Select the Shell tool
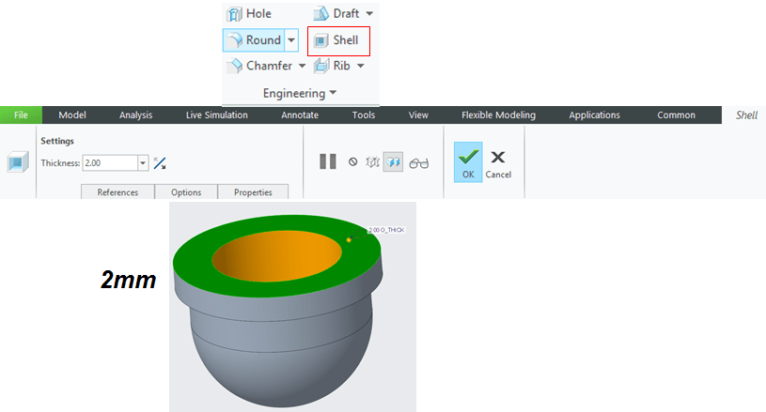The width and height of the screenshot is (766, 412). 336,40
